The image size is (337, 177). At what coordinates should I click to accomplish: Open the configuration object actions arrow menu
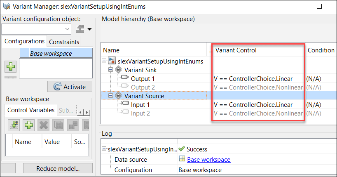click(89, 29)
